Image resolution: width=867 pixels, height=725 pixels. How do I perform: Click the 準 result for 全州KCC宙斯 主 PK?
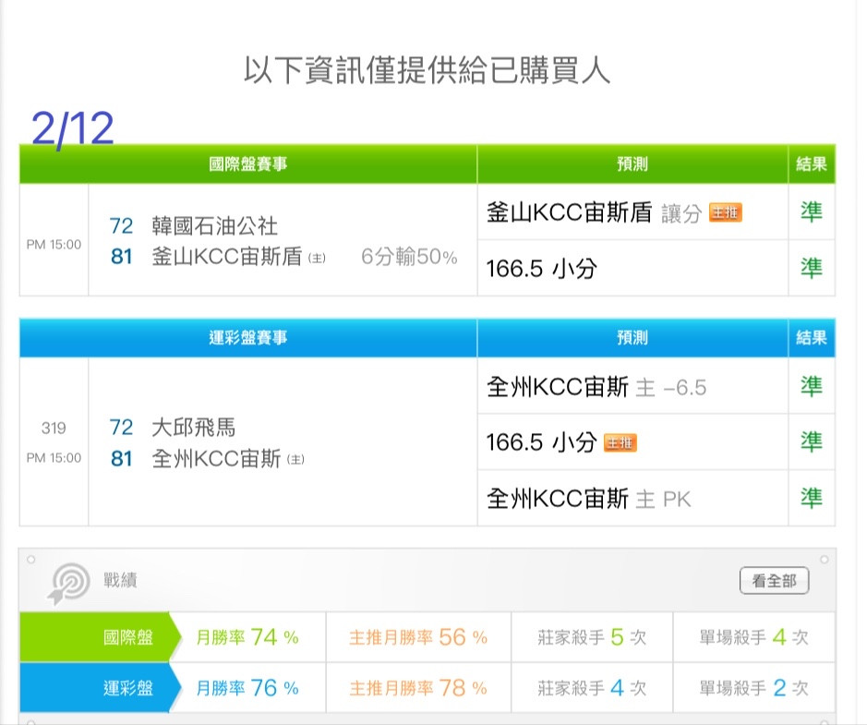pos(812,499)
